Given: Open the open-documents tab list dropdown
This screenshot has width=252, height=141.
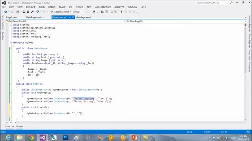Looking at the screenshot, I should 245,17.
